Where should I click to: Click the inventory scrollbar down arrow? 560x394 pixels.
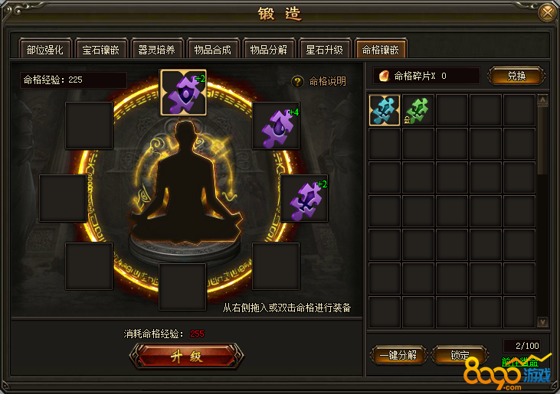542,322
